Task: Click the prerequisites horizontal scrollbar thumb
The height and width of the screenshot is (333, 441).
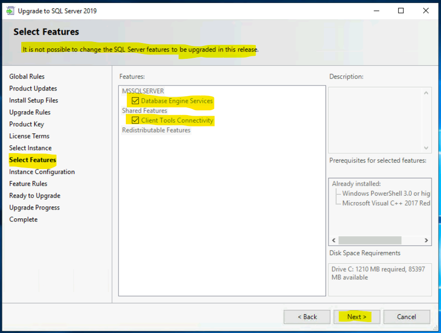Action: (x=370, y=240)
